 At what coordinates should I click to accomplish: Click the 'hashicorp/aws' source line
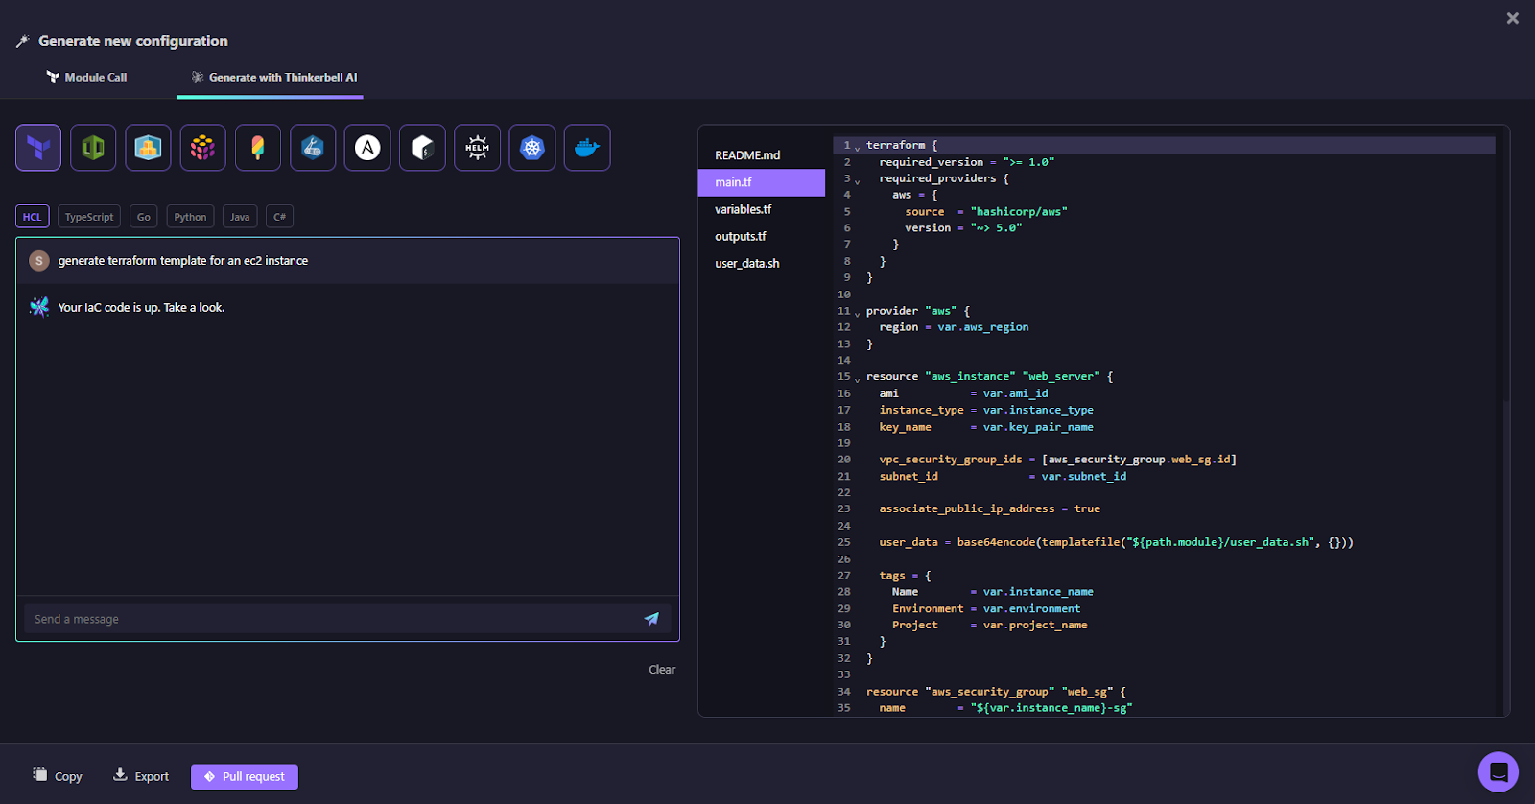pyautogui.click(x=986, y=212)
